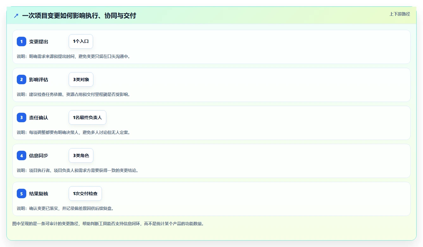The height and width of the screenshot is (247, 423).
Task: Click the title 一次项目变更如何影响执行、协同与交付
Action: [x=79, y=16]
